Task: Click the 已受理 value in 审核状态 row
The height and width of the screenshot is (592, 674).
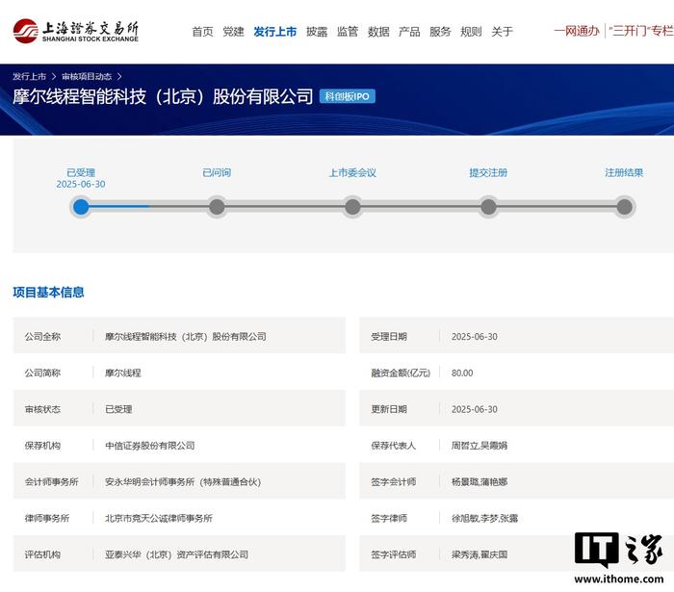Action: tap(118, 409)
